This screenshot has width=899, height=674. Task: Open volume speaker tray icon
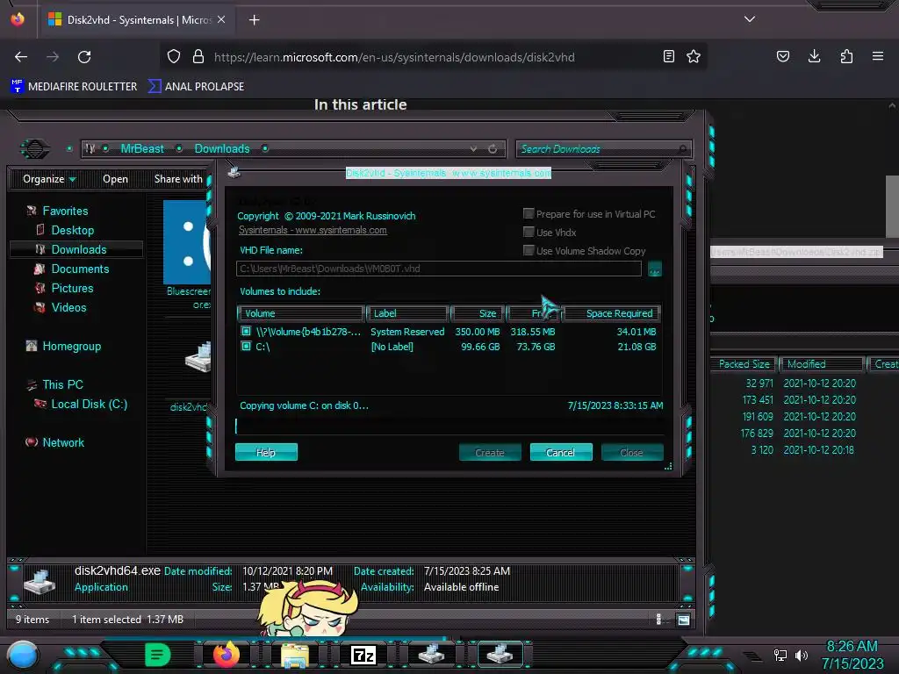click(801, 655)
